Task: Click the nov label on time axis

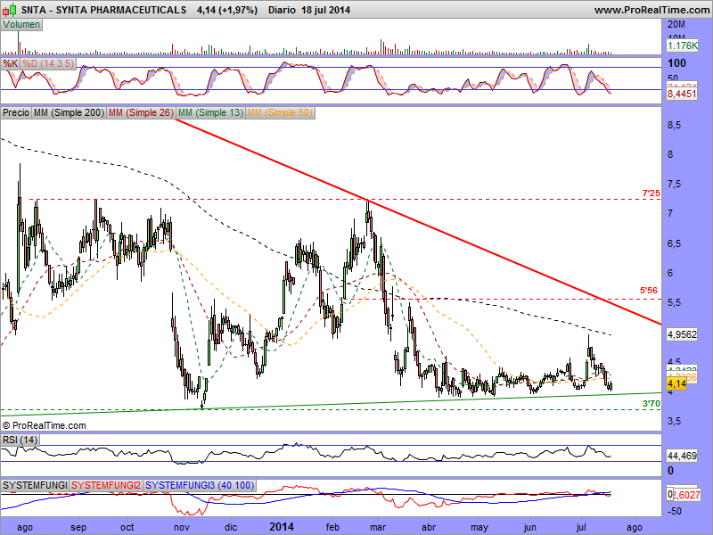Action: point(182,527)
